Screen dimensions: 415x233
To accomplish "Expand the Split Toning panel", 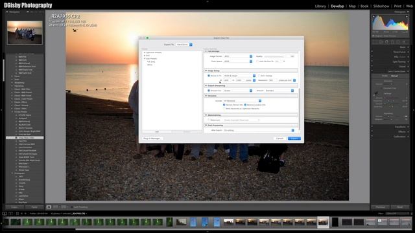I will [399, 61].
